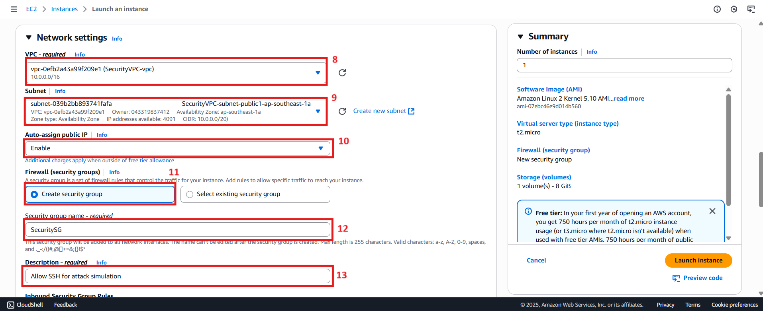Open CloudShell from the footer

25,305
